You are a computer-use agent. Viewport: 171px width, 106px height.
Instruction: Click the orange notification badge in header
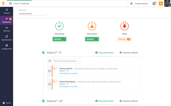point(161,3)
